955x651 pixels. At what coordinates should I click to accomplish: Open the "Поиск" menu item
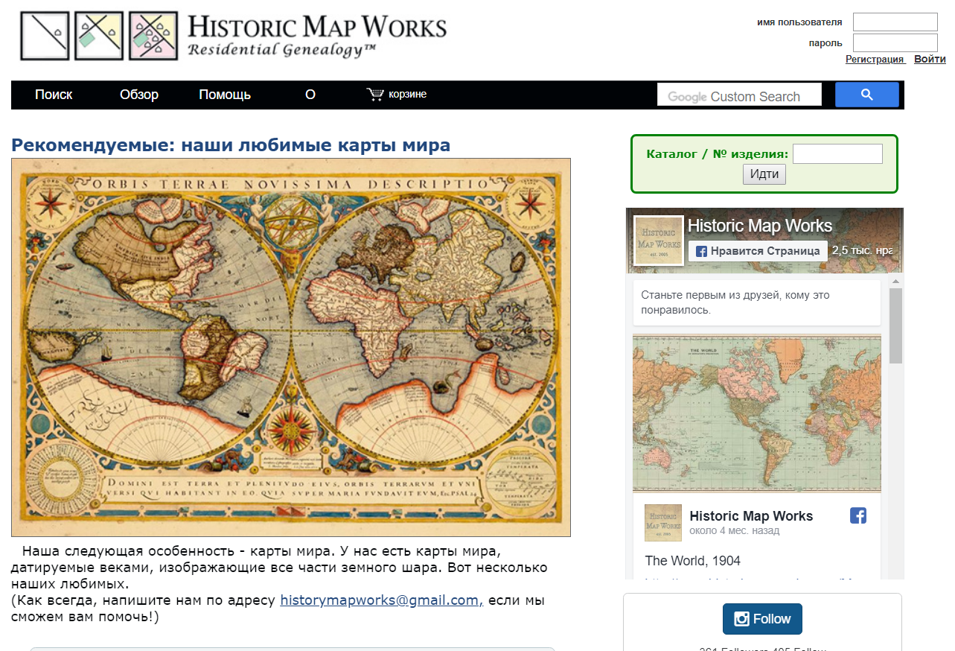pos(54,95)
